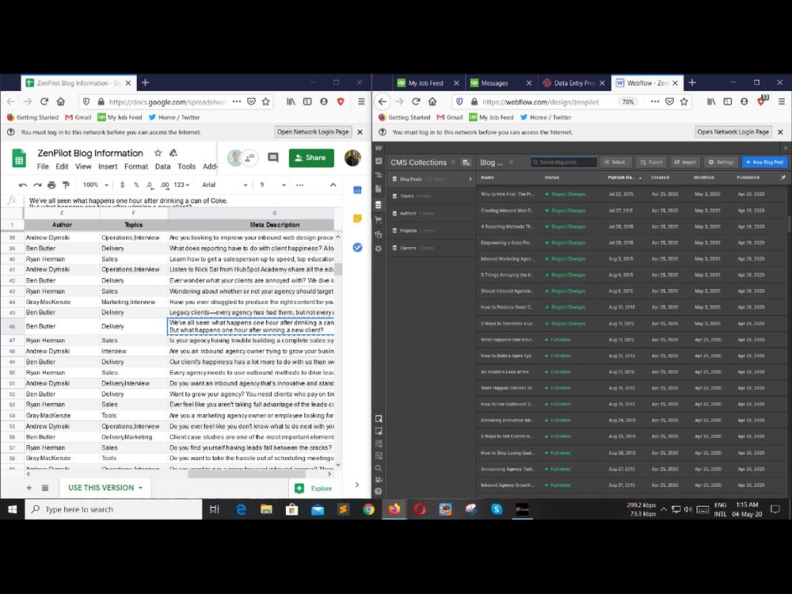Open the Insert menu in Sheets
The image size is (792, 594).
coord(108,166)
